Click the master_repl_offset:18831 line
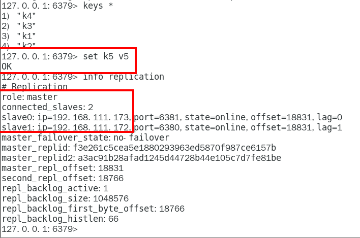Screen dimensions: 360x238 point(63,168)
